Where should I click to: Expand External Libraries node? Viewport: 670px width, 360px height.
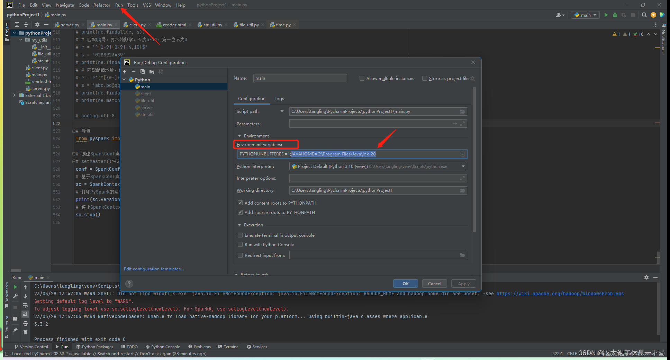tap(15, 95)
